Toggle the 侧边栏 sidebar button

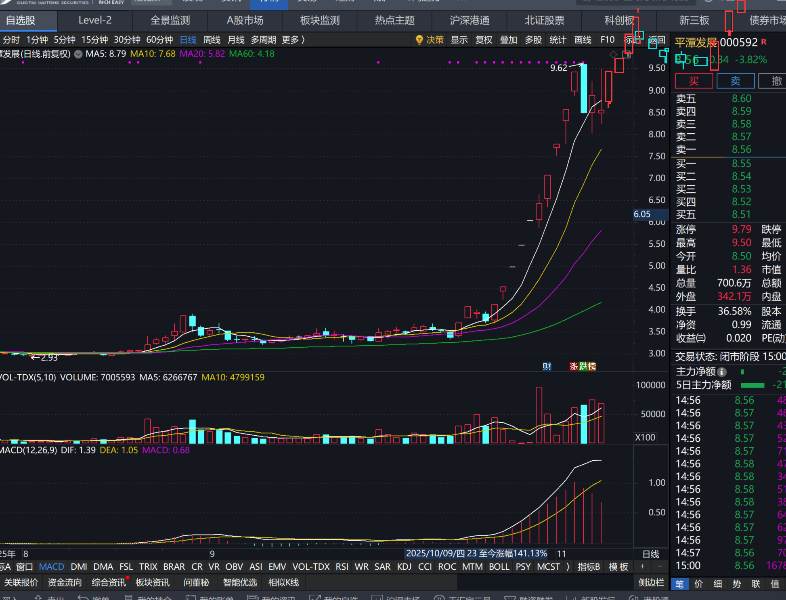(x=651, y=582)
